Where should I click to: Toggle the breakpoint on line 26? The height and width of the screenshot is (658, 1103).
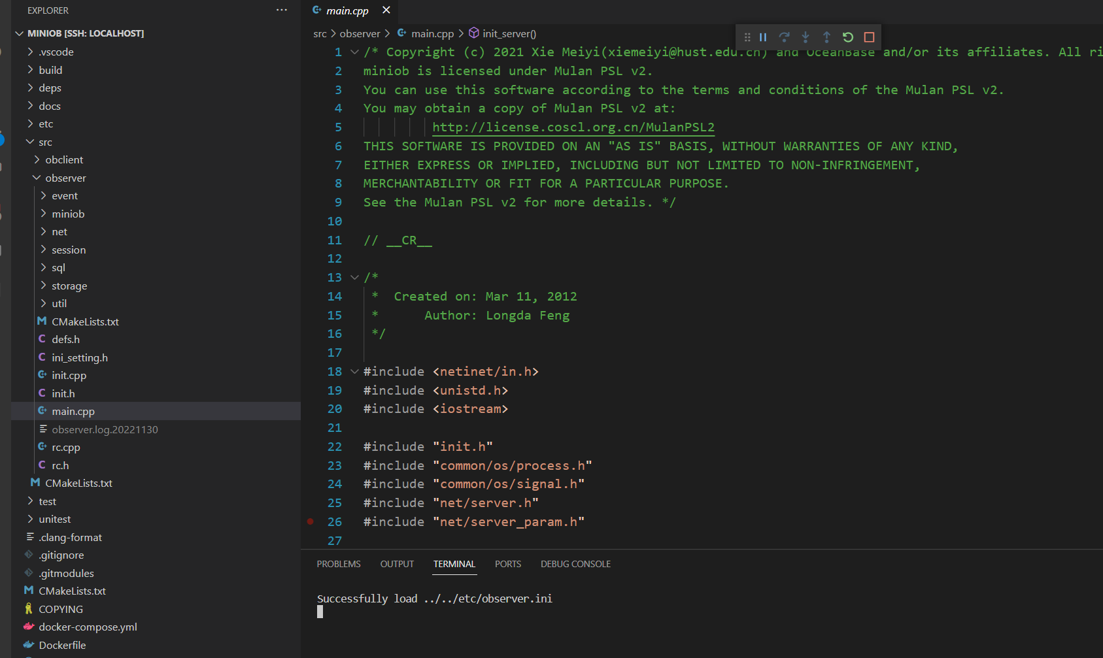[311, 521]
